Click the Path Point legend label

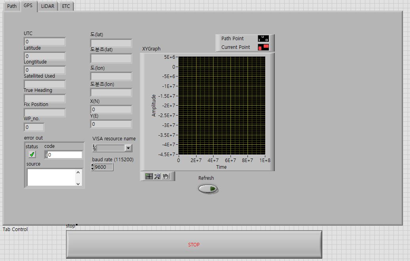[x=232, y=39]
